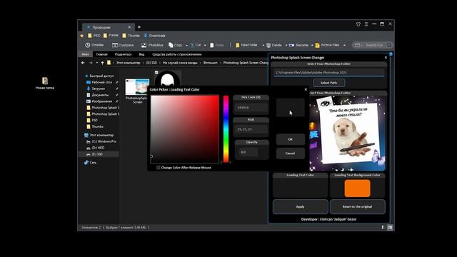Click the Paste toolbar button
457x257 pixels.
(217, 45)
